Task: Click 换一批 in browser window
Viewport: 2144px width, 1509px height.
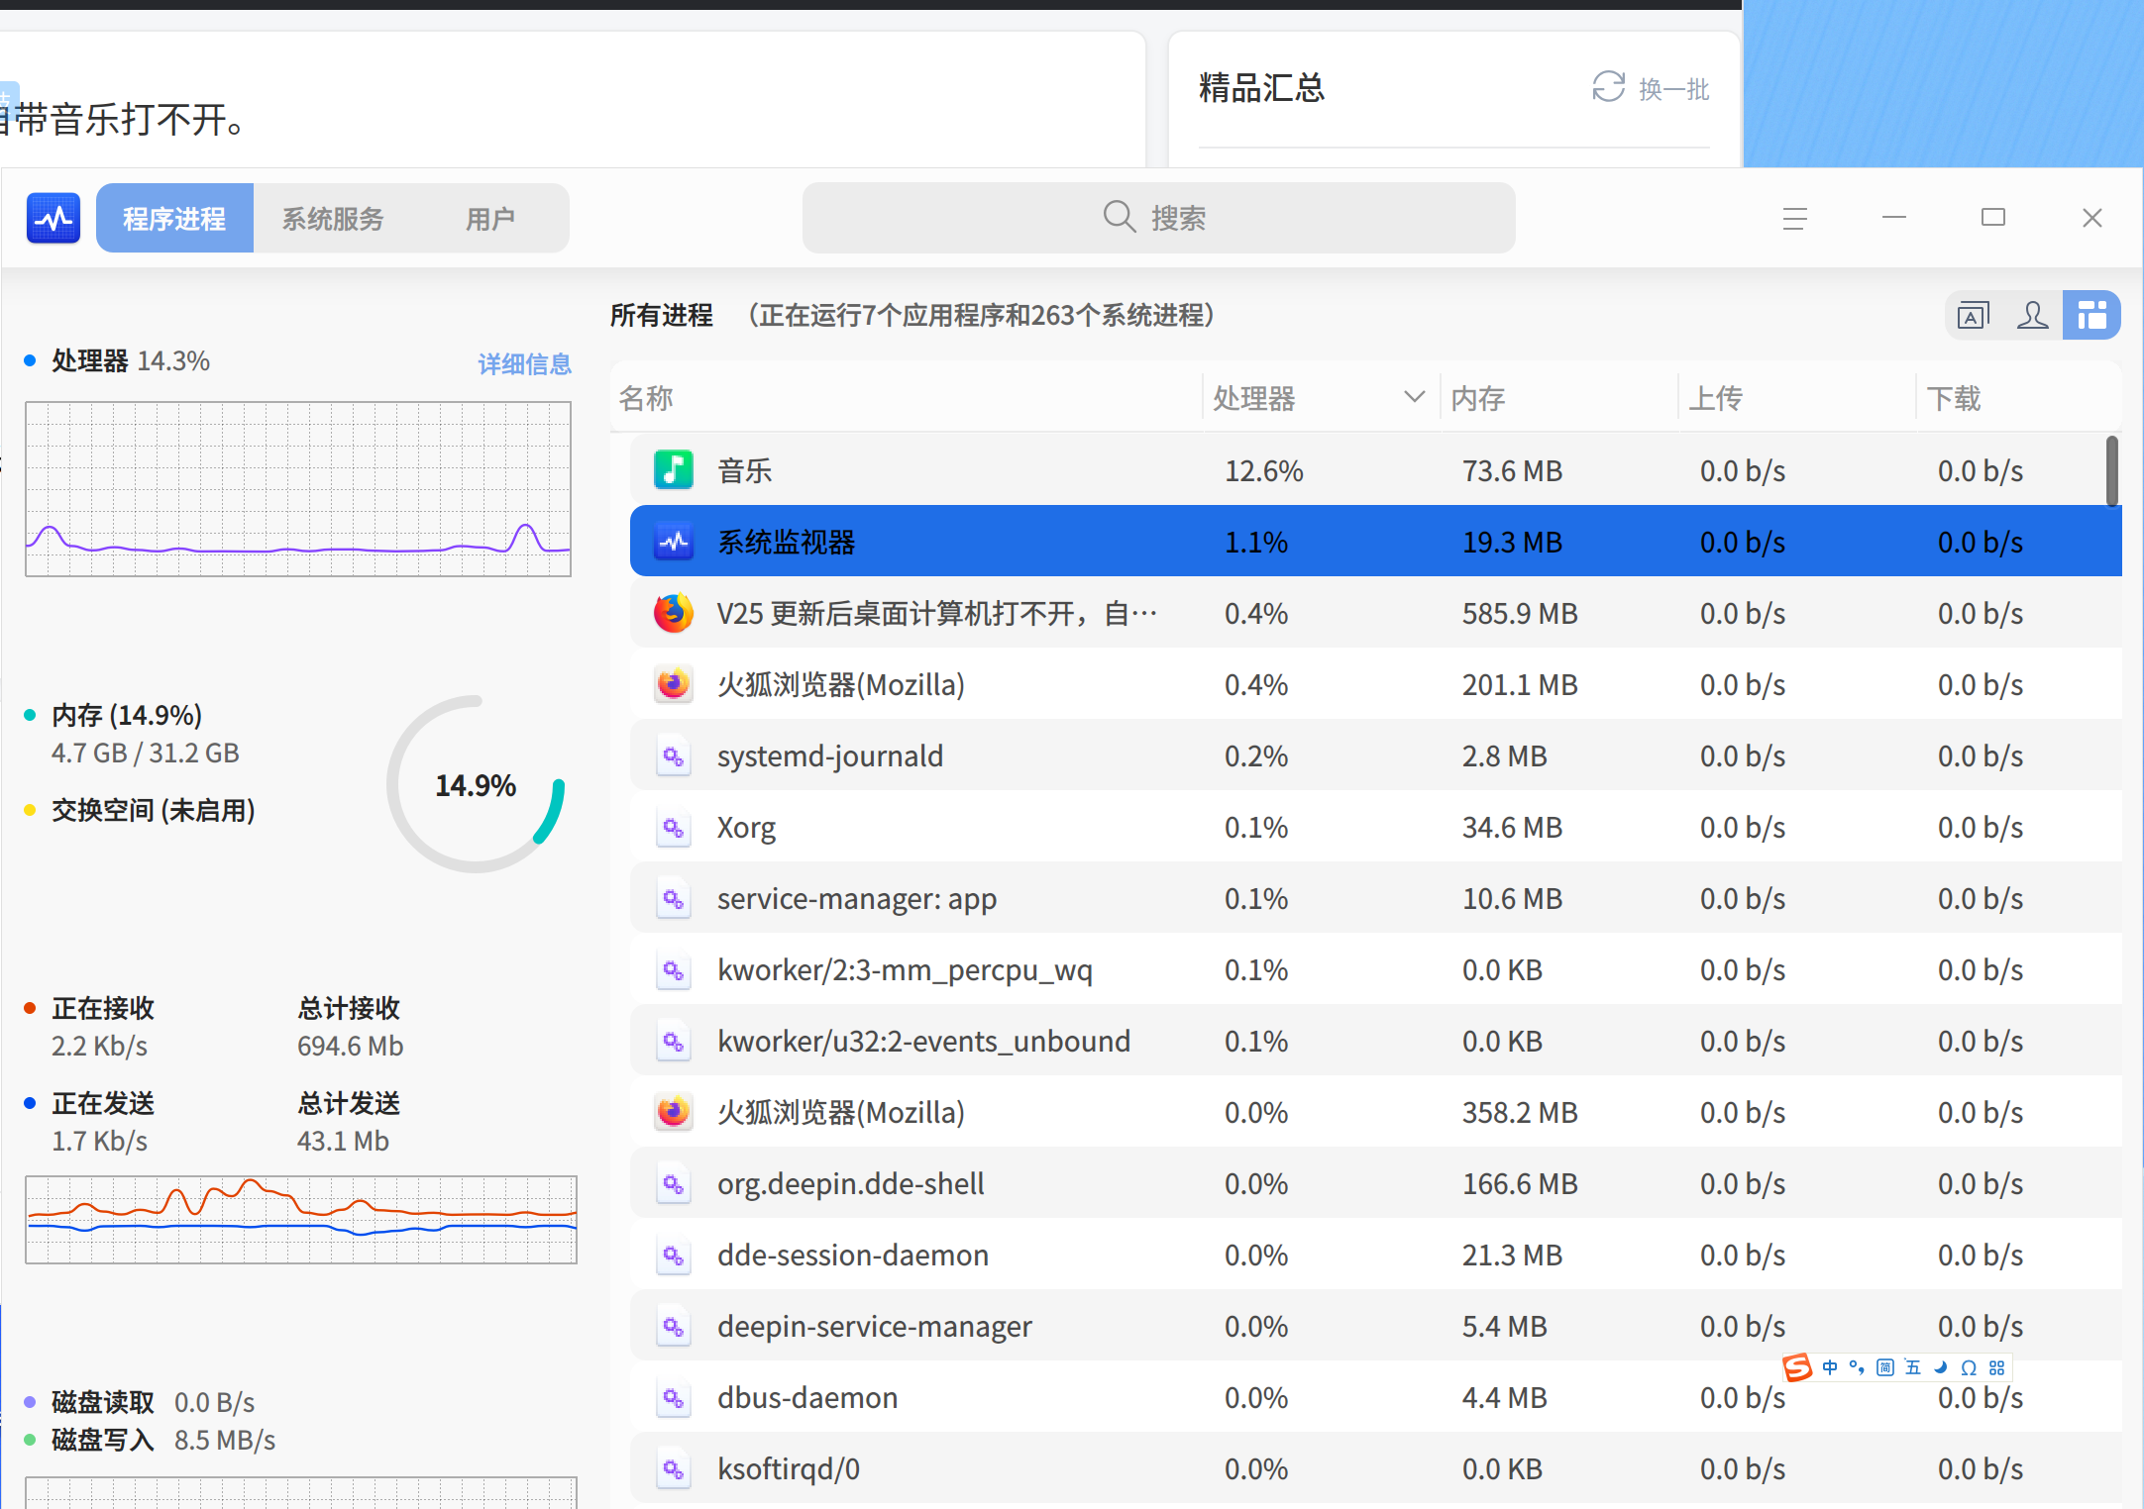Action: coord(1674,89)
